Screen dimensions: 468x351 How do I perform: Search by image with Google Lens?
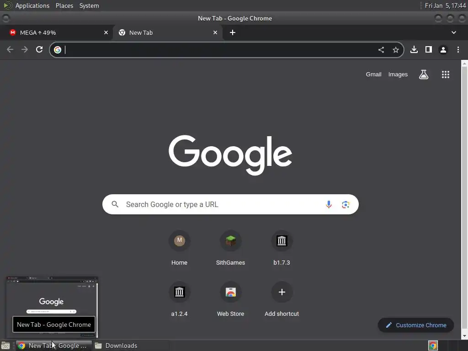point(346,204)
